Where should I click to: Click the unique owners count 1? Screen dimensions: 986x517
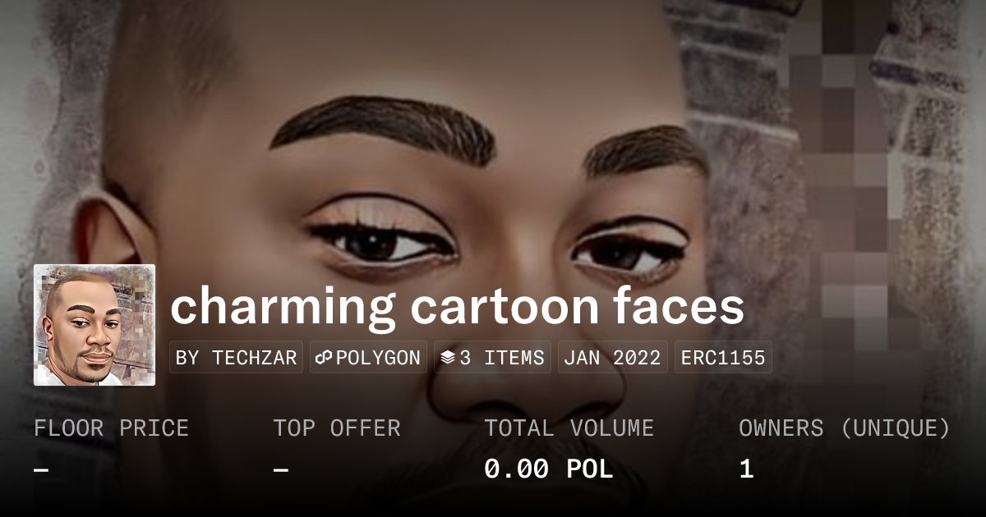(746, 469)
